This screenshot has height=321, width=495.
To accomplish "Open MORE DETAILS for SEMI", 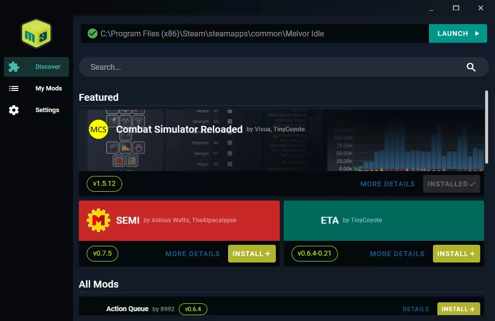I will tap(193, 254).
